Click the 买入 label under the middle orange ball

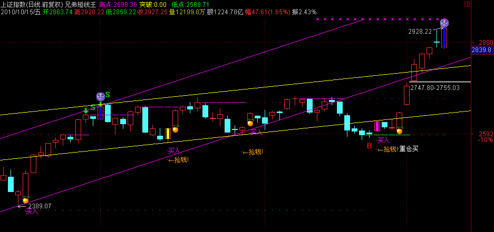(x=256, y=133)
